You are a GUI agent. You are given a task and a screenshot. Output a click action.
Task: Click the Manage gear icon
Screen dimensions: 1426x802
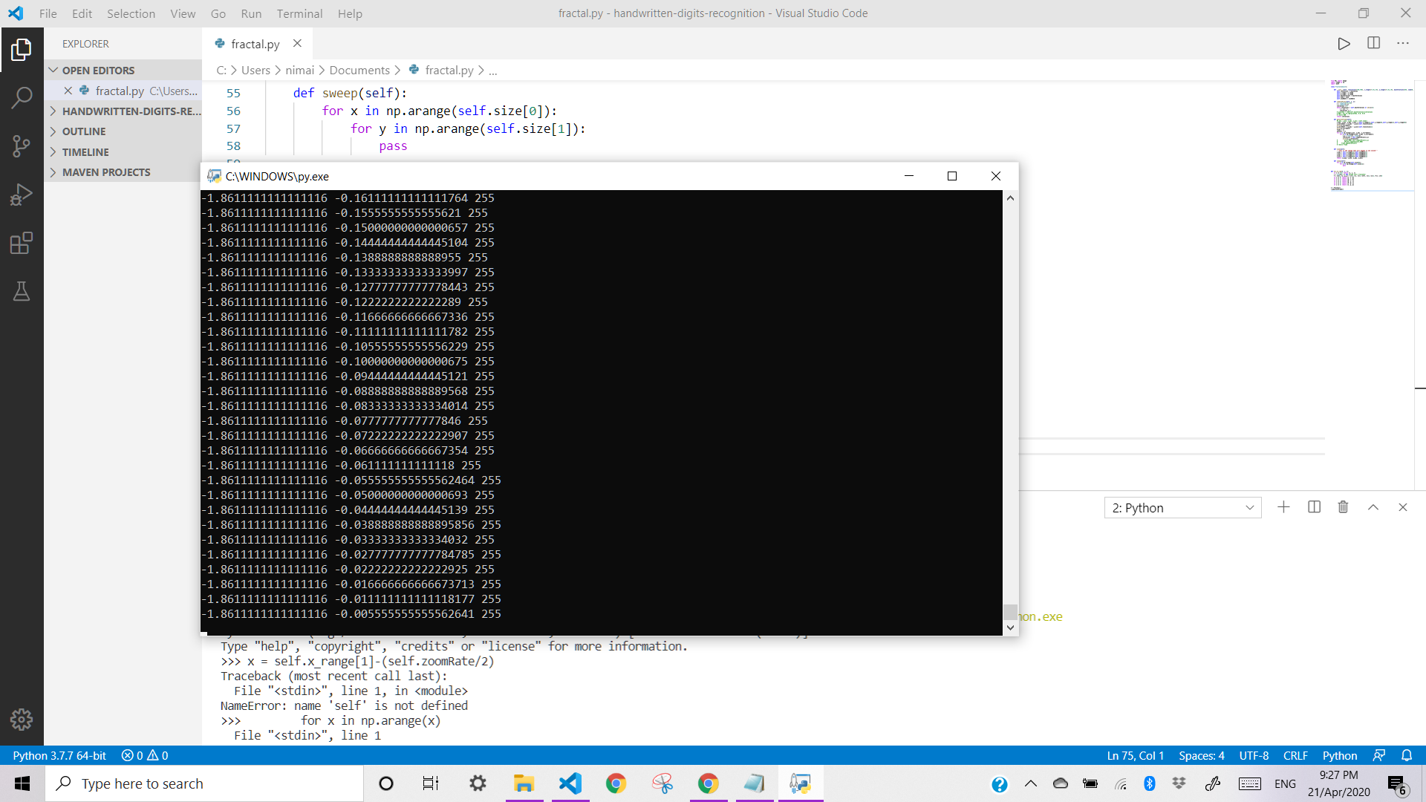pos(22,719)
